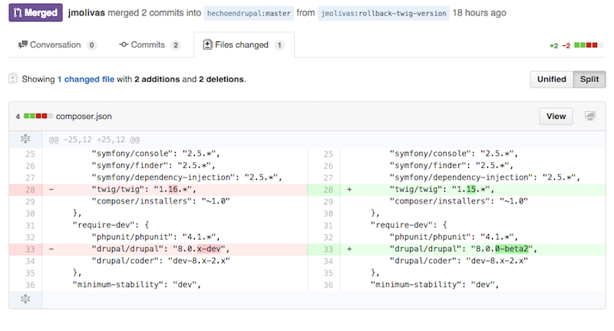Screen dimensions: 614x331
Task: Click left symfony/dependency-injection line
Action: coord(175,177)
